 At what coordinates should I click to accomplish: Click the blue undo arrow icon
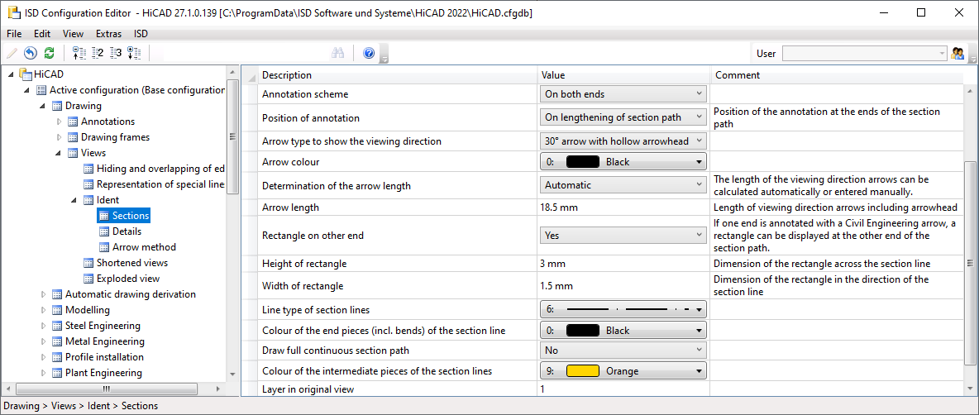pos(30,53)
